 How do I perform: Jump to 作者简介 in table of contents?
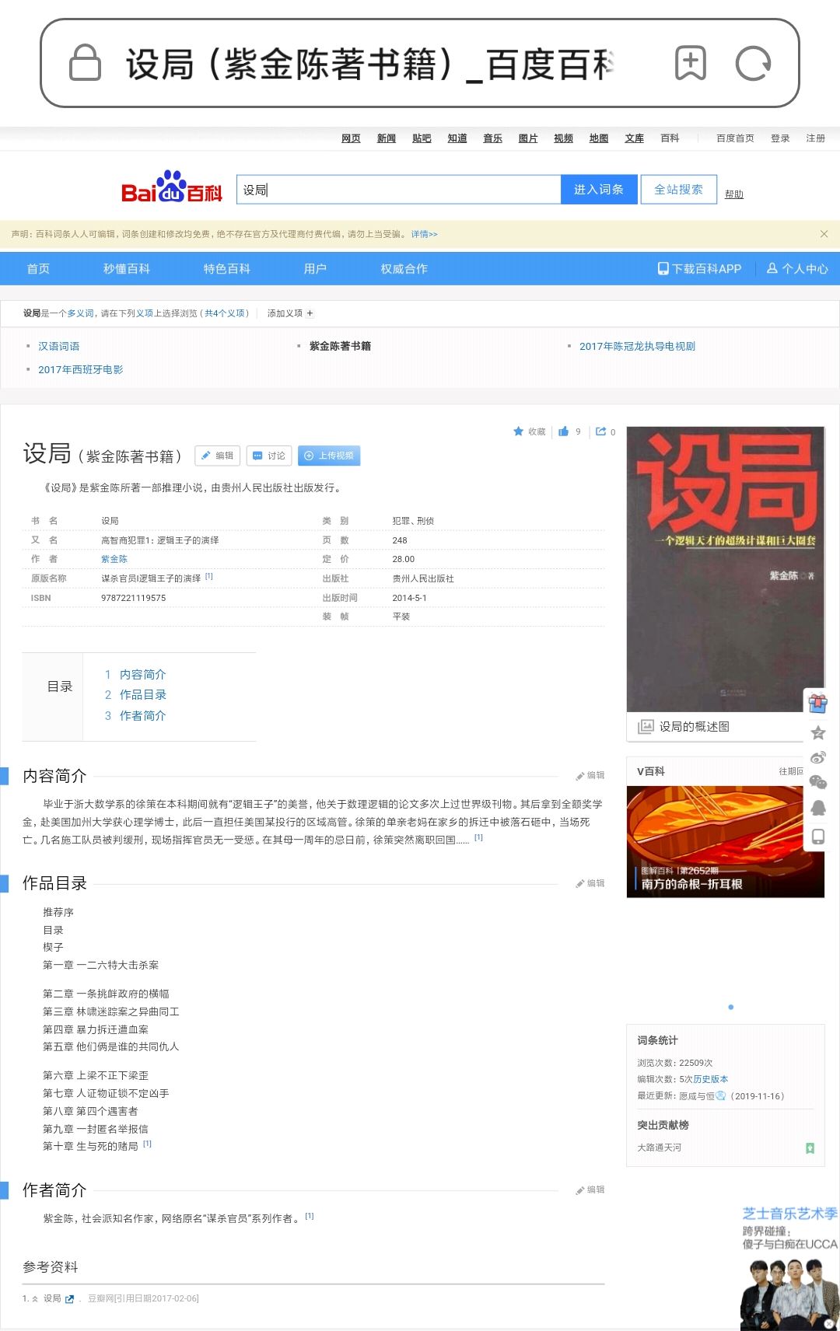point(143,716)
